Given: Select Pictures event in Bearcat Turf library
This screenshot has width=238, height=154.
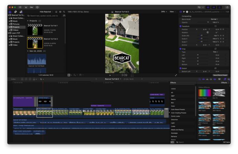Looking at the screenshot, I should point(16,24).
